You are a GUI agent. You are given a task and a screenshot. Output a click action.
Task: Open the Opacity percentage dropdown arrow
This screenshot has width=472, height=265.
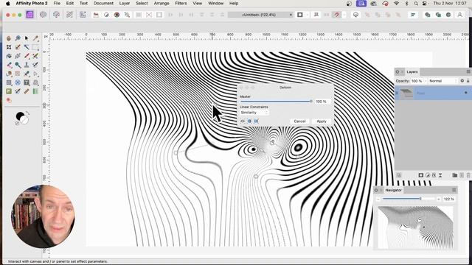tap(426, 81)
